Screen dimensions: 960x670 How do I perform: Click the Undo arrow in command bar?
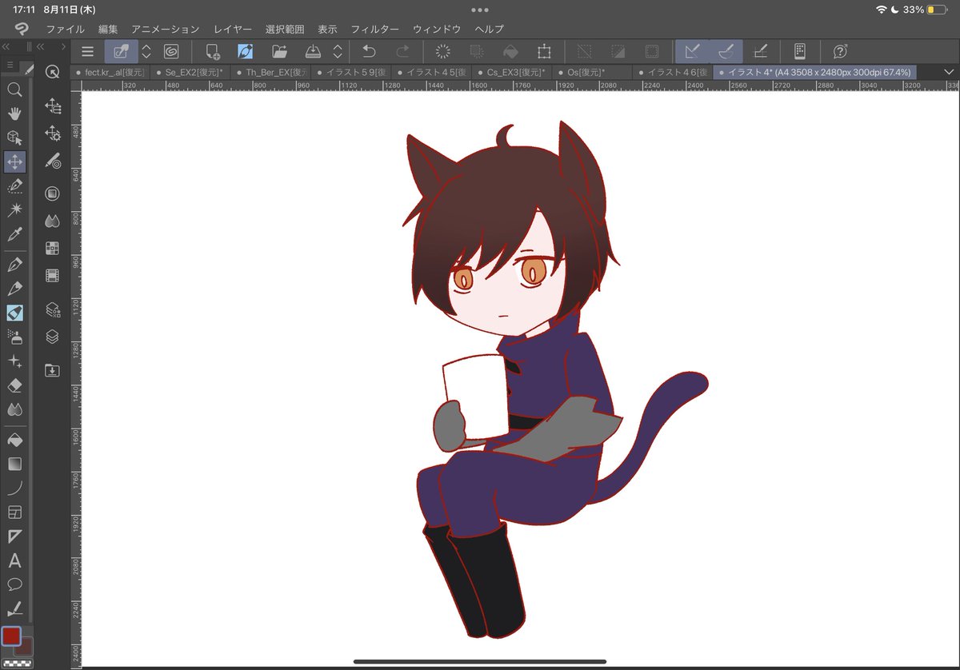pyautogui.click(x=369, y=52)
